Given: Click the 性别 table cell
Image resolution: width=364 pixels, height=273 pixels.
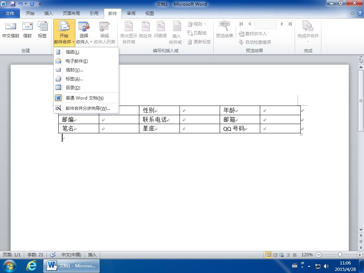Looking at the screenshot, I should (159, 111).
